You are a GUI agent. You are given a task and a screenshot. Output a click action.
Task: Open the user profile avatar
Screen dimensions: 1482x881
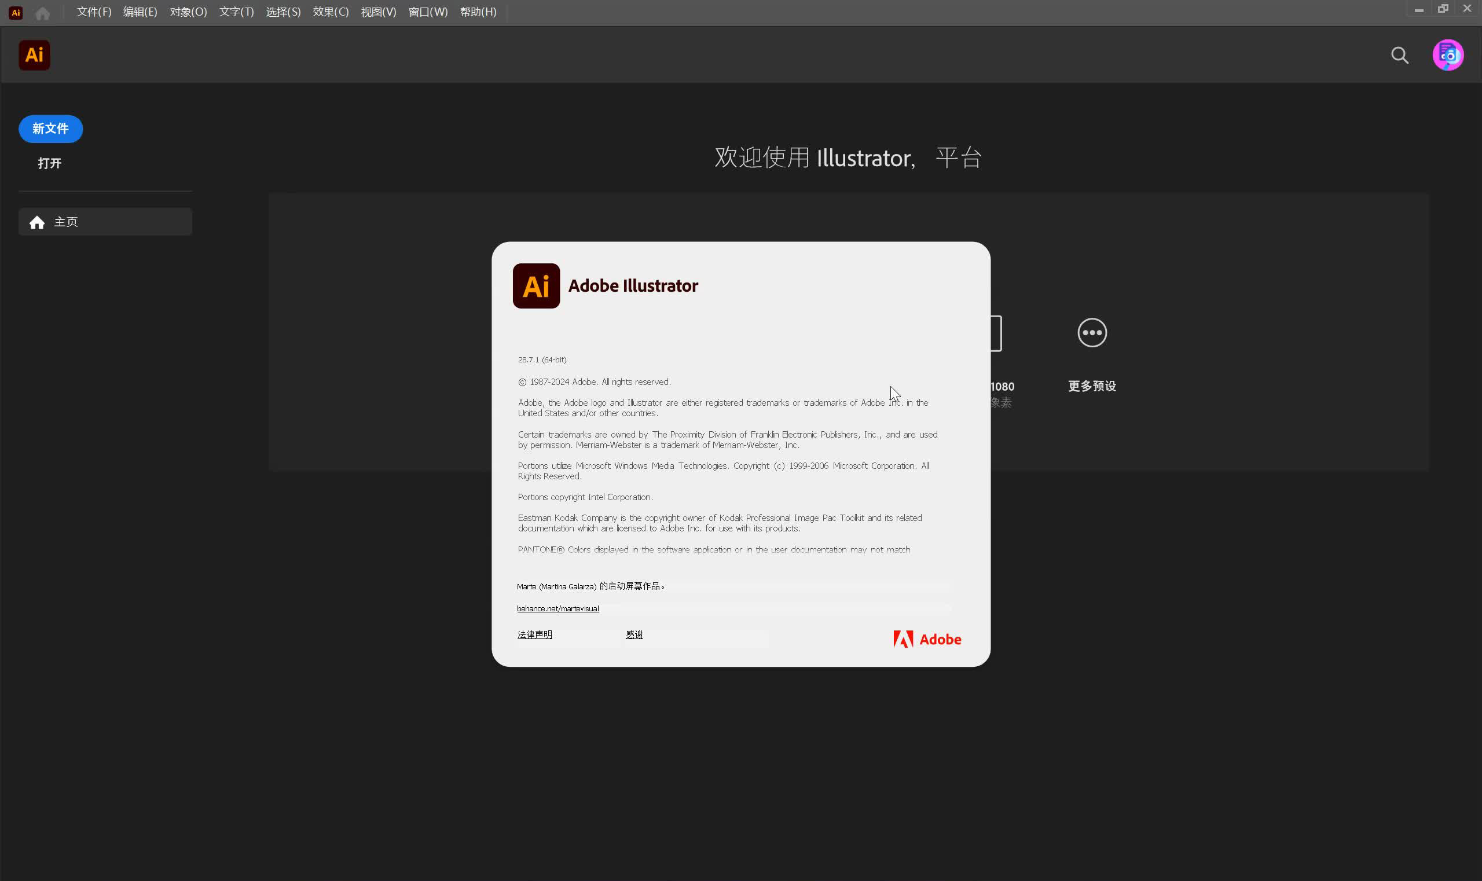point(1448,55)
